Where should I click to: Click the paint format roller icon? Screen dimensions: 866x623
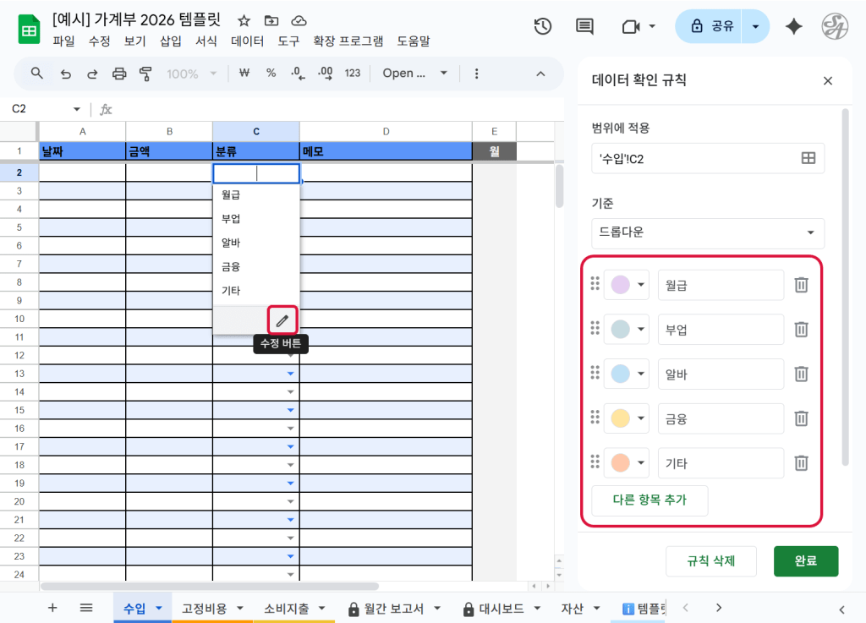coord(145,74)
